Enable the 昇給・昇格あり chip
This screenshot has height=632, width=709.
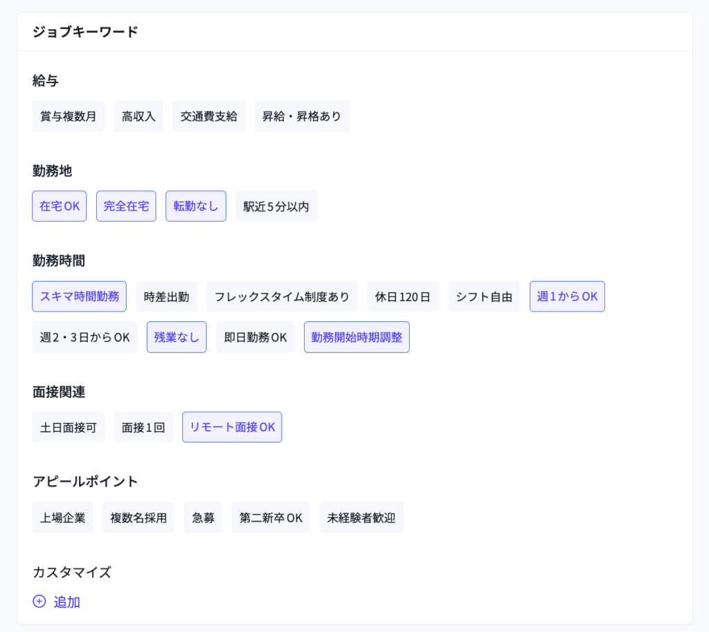coord(302,116)
